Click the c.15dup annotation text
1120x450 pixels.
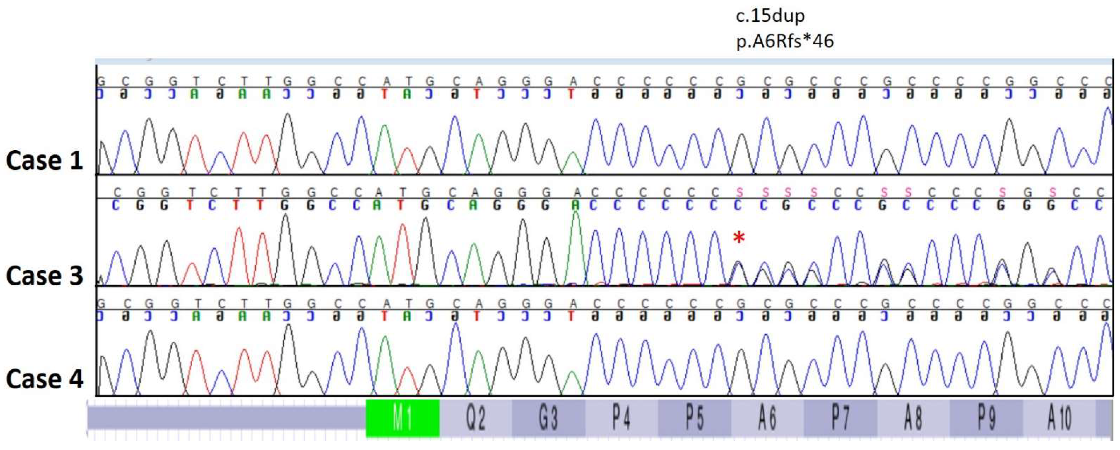click(770, 16)
